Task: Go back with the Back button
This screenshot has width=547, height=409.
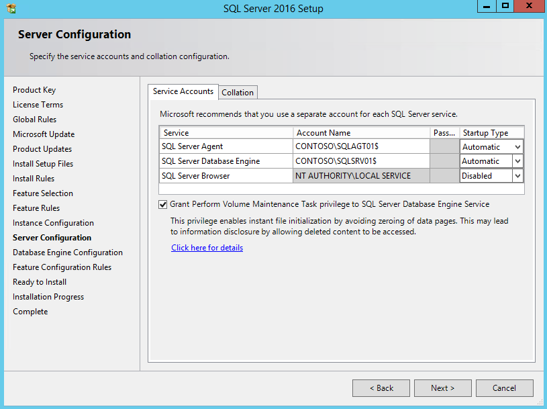Action: 381,388
